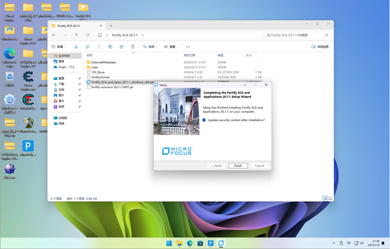The image size is (390, 249).
Task: Open Yuqin - 个人 OneDrive in sidebar
Action: [x=65, y=67]
